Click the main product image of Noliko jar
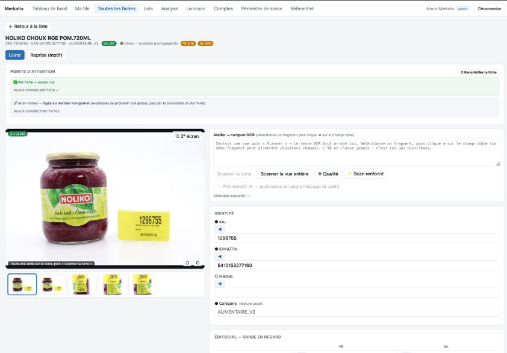This screenshot has width=507, height=353. click(105, 199)
